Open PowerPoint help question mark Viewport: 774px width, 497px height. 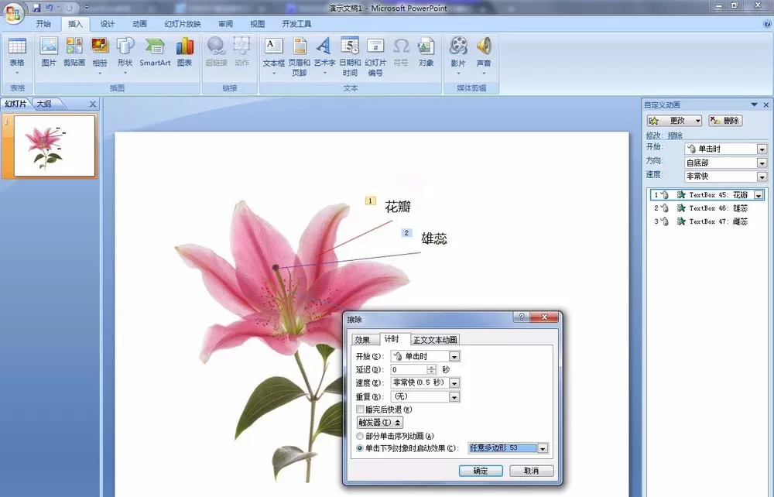[768, 24]
